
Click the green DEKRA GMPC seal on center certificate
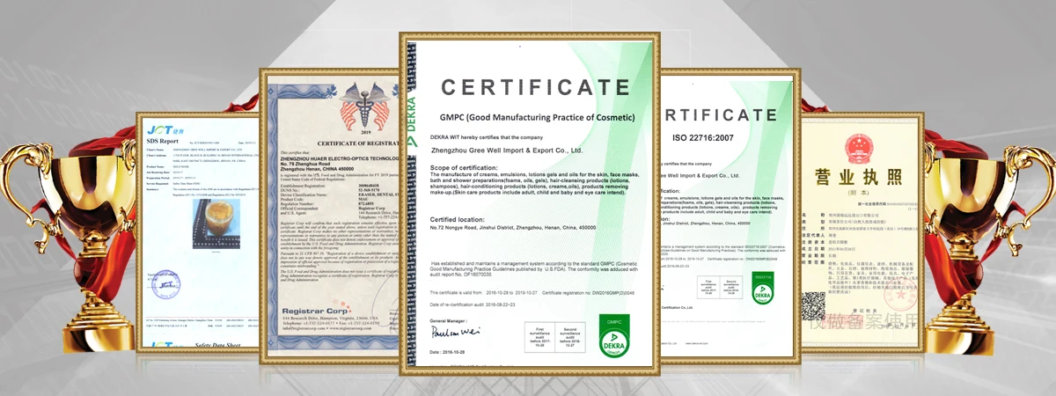613,336
